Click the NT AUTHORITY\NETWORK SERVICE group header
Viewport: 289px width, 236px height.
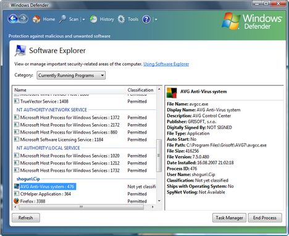point(52,110)
